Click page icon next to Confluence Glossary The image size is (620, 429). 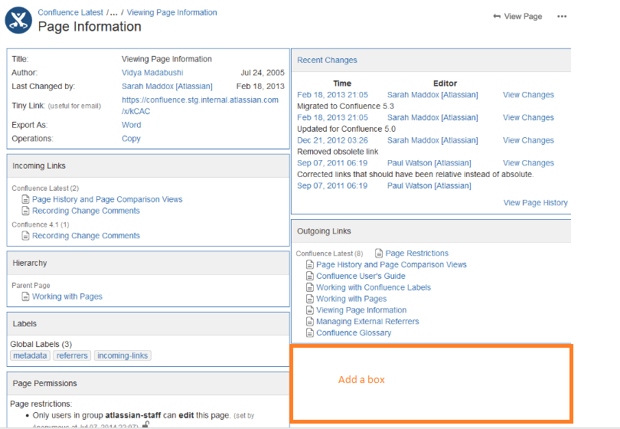[x=310, y=333]
